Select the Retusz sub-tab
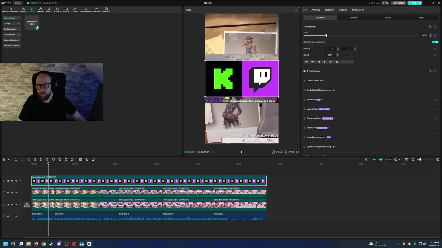Viewport: 442px width, 248px height. [421, 18]
